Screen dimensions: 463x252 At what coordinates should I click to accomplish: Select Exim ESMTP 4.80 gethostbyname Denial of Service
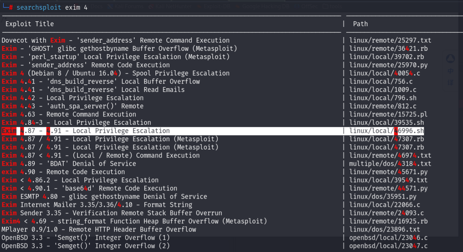click(x=104, y=196)
